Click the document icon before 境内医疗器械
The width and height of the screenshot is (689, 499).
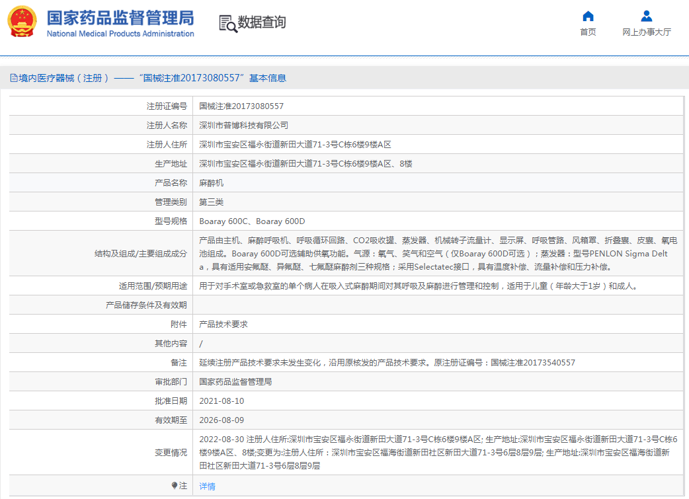13,78
